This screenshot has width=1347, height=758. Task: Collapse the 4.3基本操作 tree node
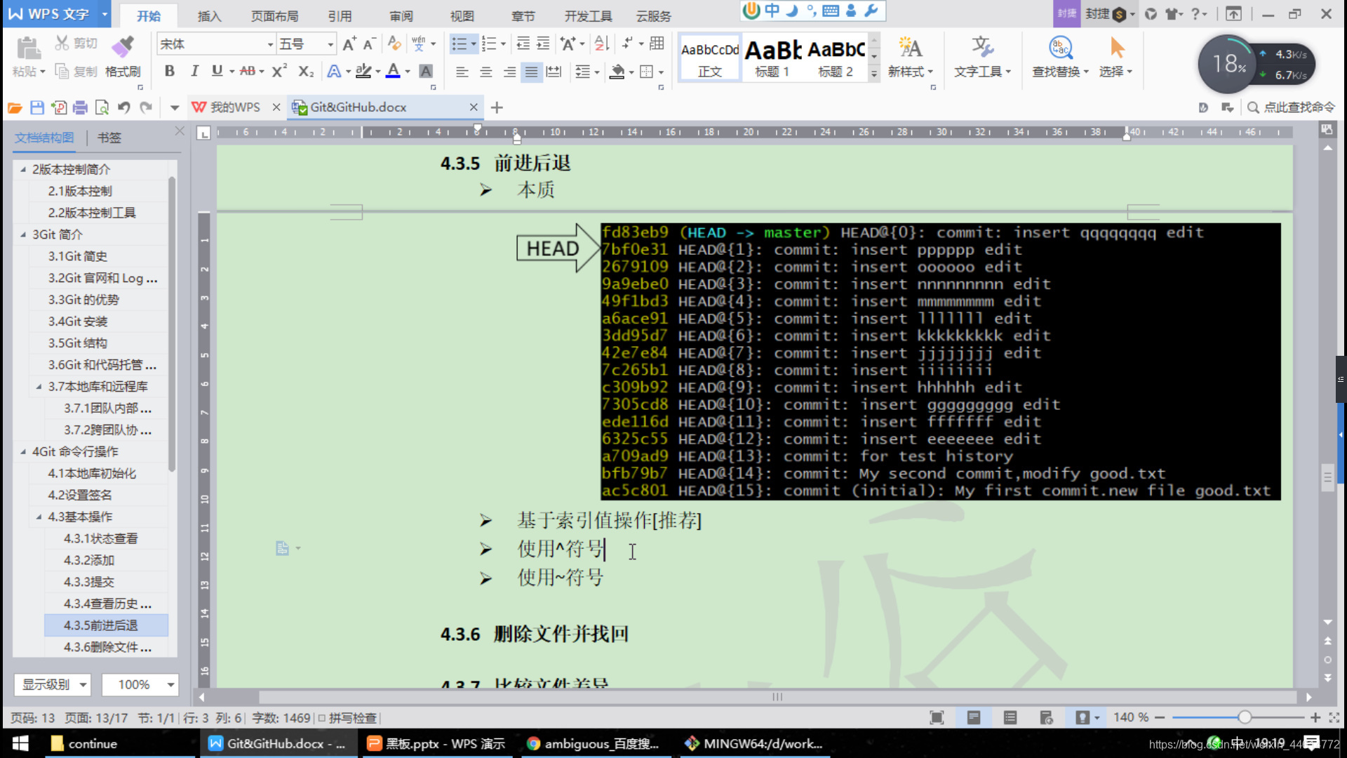point(39,517)
